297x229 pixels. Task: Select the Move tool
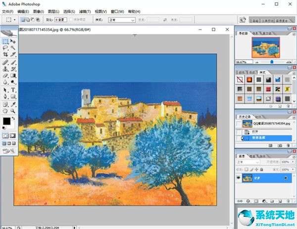(x=13, y=41)
